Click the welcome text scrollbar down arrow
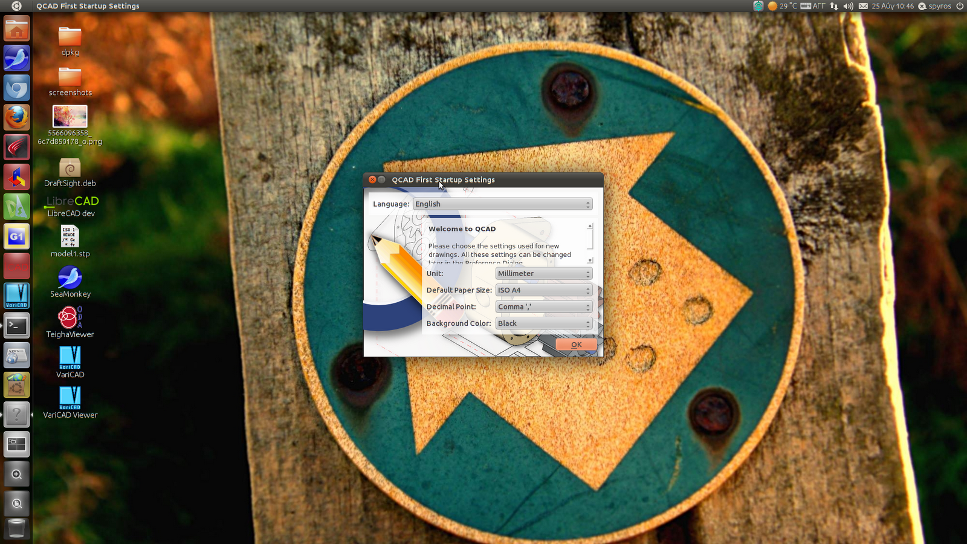Viewport: 967px width, 544px height. point(590,261)
